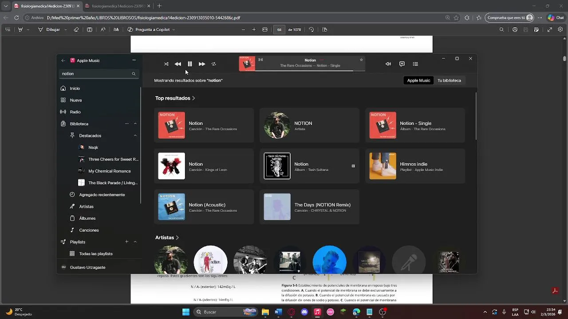Show lyrics panel
Image resolution: width=568 pixels, height=319 pixels.
[402, 64]
